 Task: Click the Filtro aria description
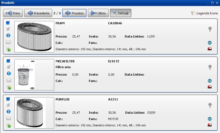pos(63,67)
